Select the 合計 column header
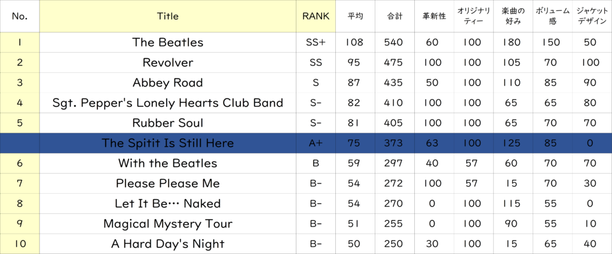Screen dimensions: 612x254 pyautogui.click(x=394, y=17)
